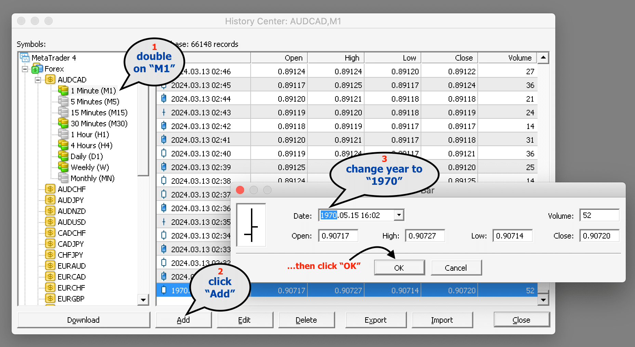This screenshot has height=347, width=635.
Task: Click the table's scroll-up arrow
Action: click(543, 58)
